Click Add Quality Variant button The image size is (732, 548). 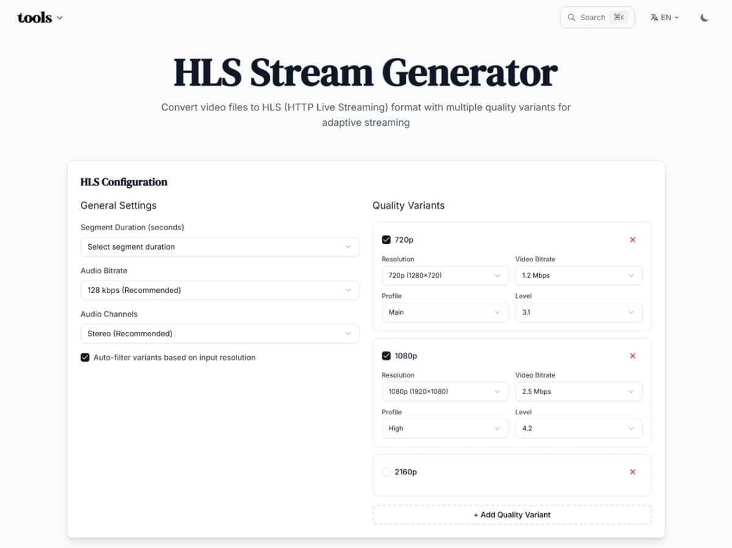pyautogui.click(x=512, y=515)
